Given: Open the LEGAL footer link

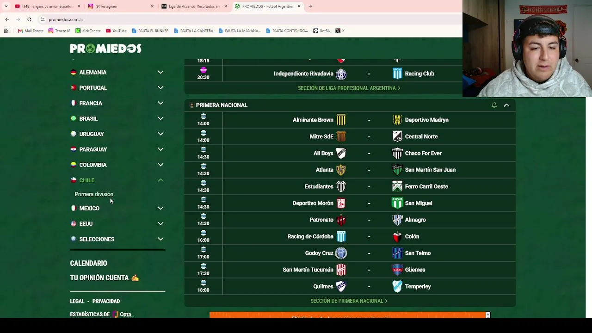Looking at the screenshot, I should click(77, 301).
